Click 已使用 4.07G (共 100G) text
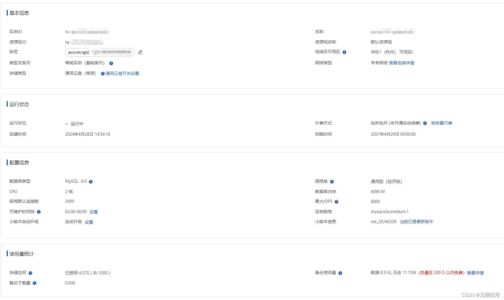 (88, 273)
